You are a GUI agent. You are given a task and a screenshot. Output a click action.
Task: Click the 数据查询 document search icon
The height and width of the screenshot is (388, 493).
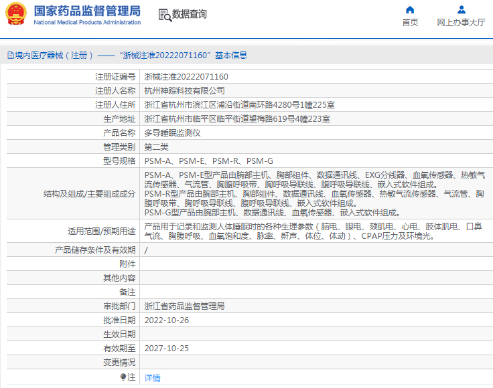tap(164, 14)
